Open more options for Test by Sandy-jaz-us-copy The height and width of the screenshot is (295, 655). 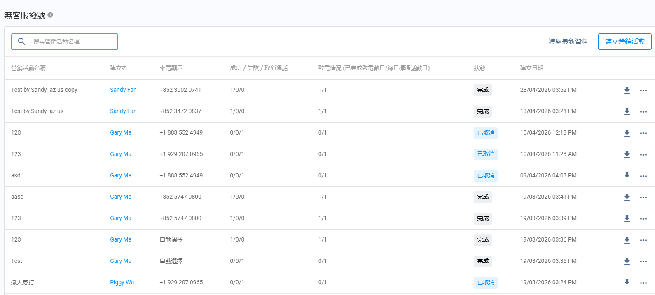tap(643, 91)
